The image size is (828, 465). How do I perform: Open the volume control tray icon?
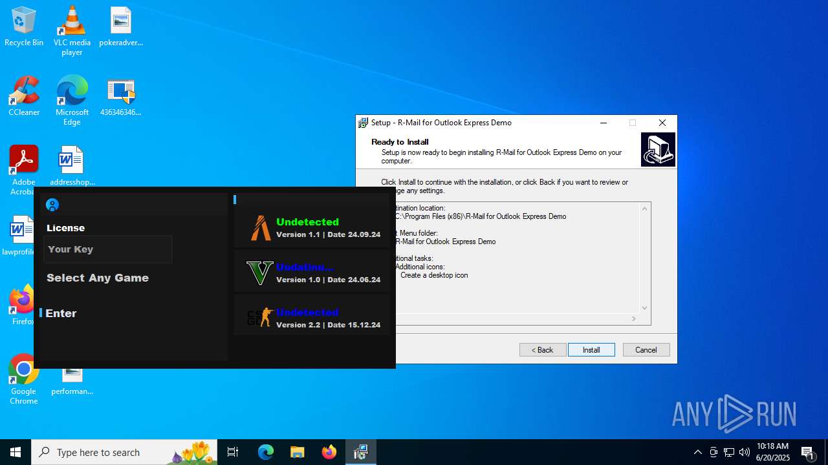pos(745,452)
